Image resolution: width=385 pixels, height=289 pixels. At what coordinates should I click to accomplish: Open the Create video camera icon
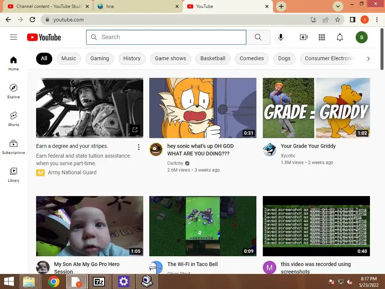304,37
